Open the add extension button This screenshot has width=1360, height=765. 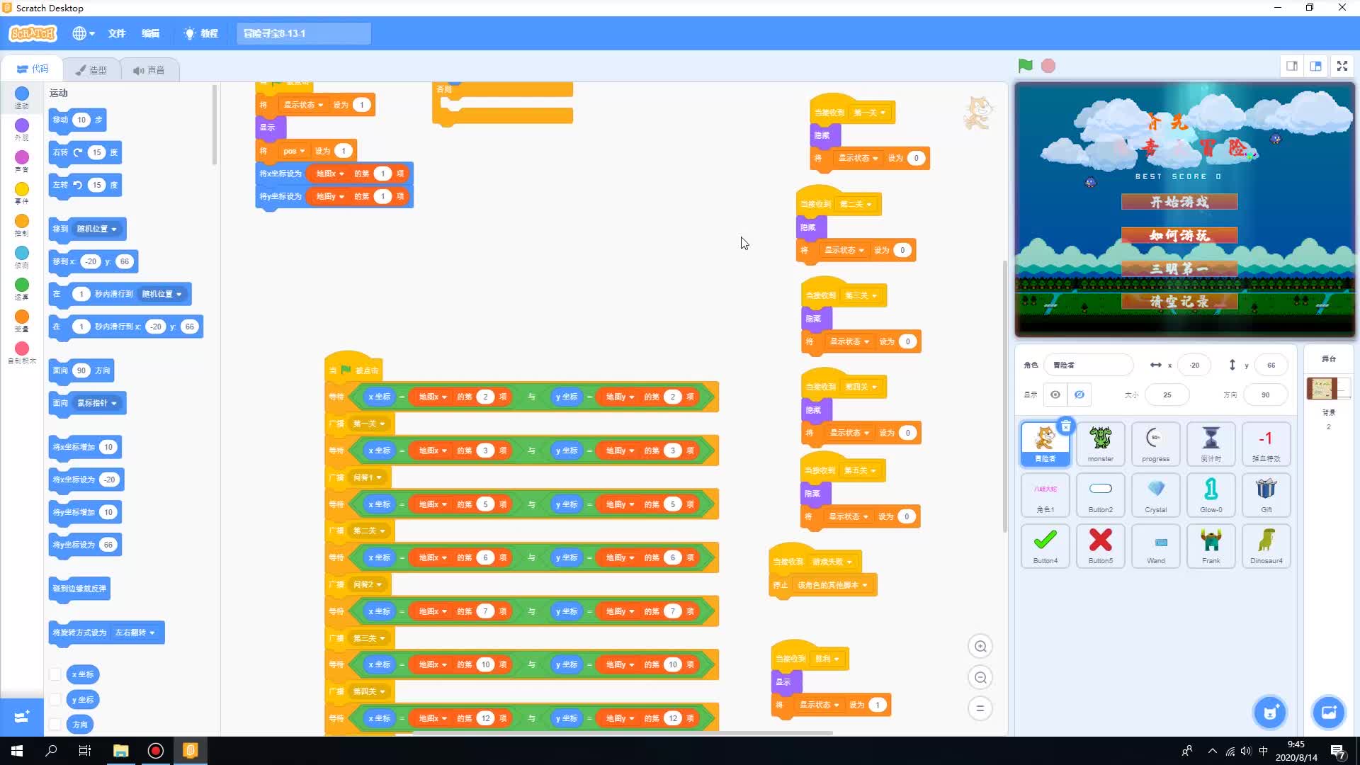coord(21,717)
